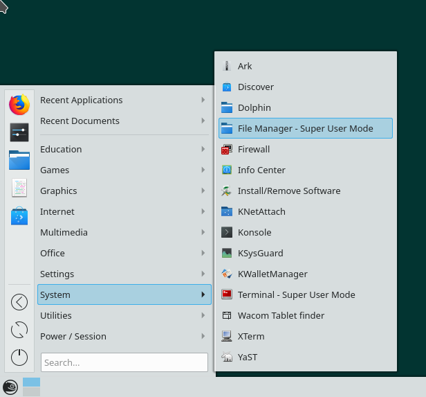Open the Internet category label
This screenshot has height=397, width=426.
57,211
